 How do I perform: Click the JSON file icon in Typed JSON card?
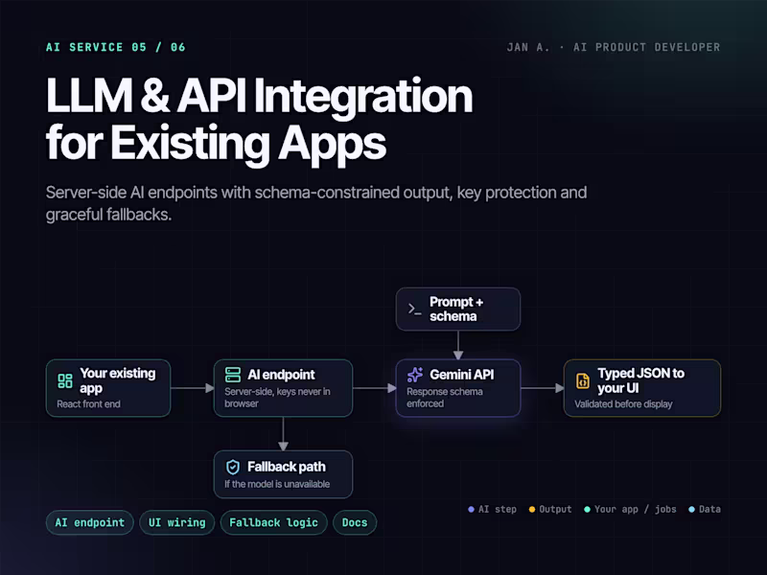(583, 380)
